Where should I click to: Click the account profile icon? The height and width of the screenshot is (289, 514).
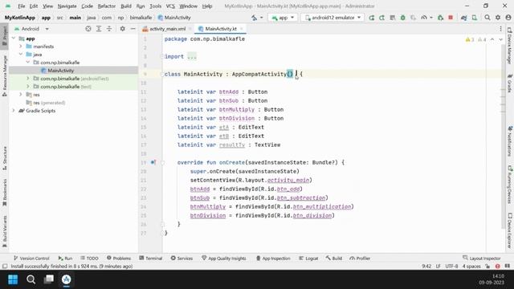point(508,18)
